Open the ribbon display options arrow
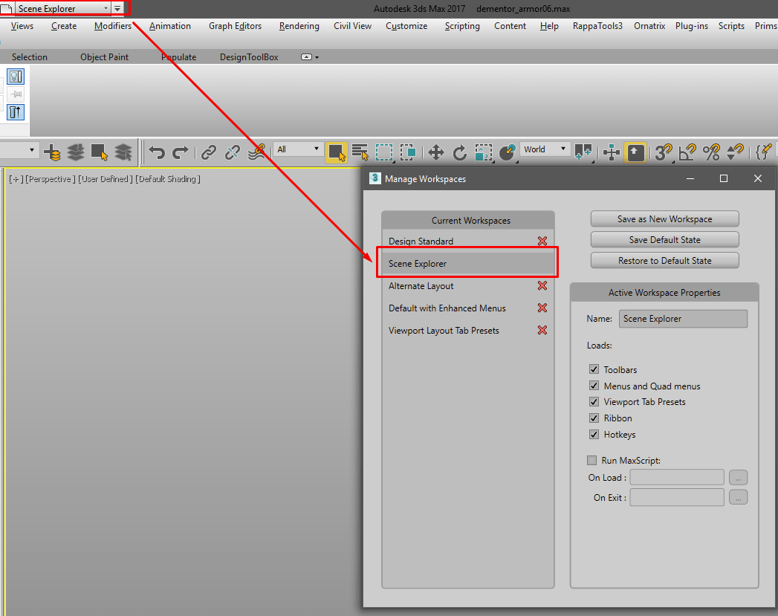The image size is (778, 616). pos(317,57)
